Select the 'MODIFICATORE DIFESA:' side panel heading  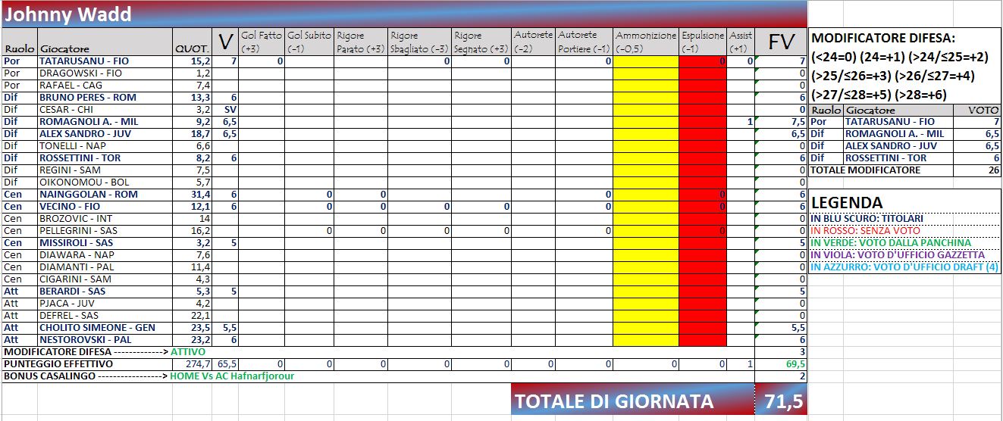pyautogui.click(x=884, y=37)
